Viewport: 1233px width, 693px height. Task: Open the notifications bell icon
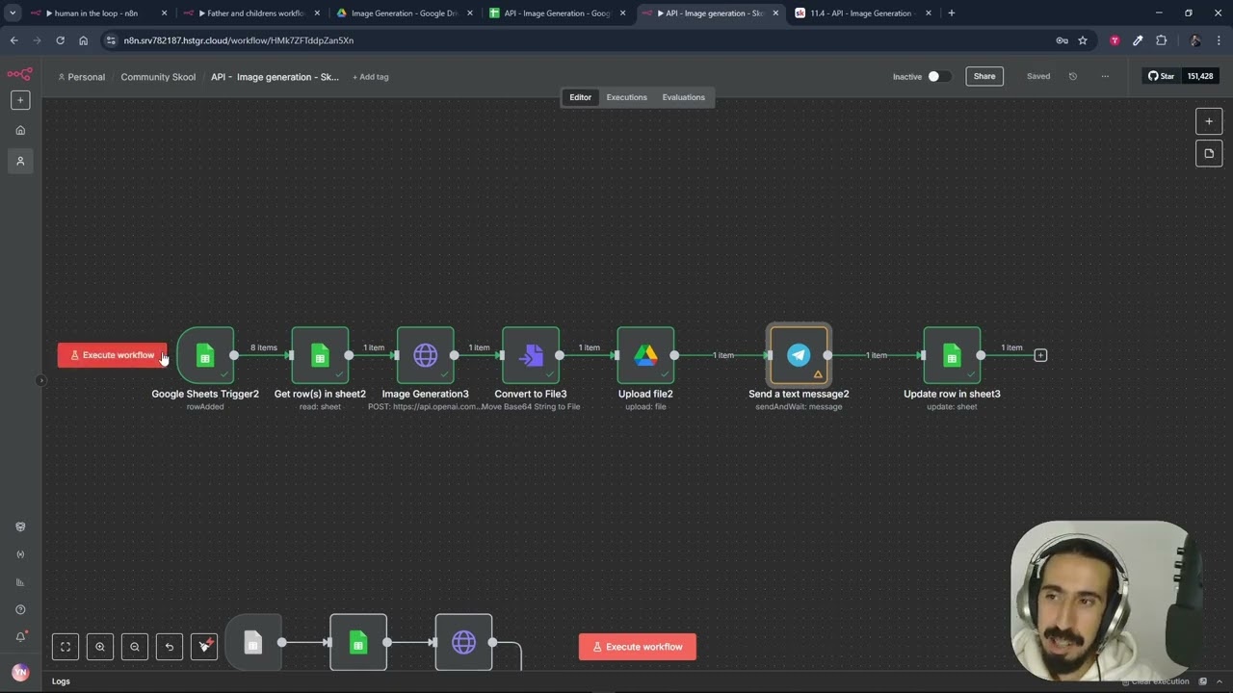[20, 636]
